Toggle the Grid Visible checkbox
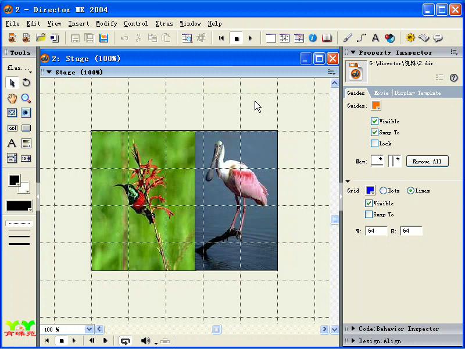 369,203
